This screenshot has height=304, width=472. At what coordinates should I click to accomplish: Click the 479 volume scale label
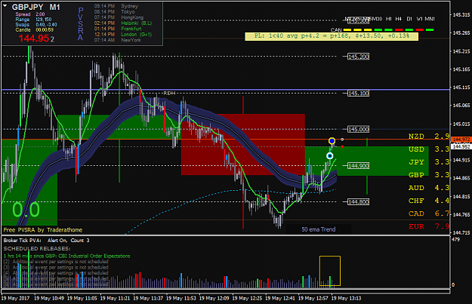pos(455,240)
